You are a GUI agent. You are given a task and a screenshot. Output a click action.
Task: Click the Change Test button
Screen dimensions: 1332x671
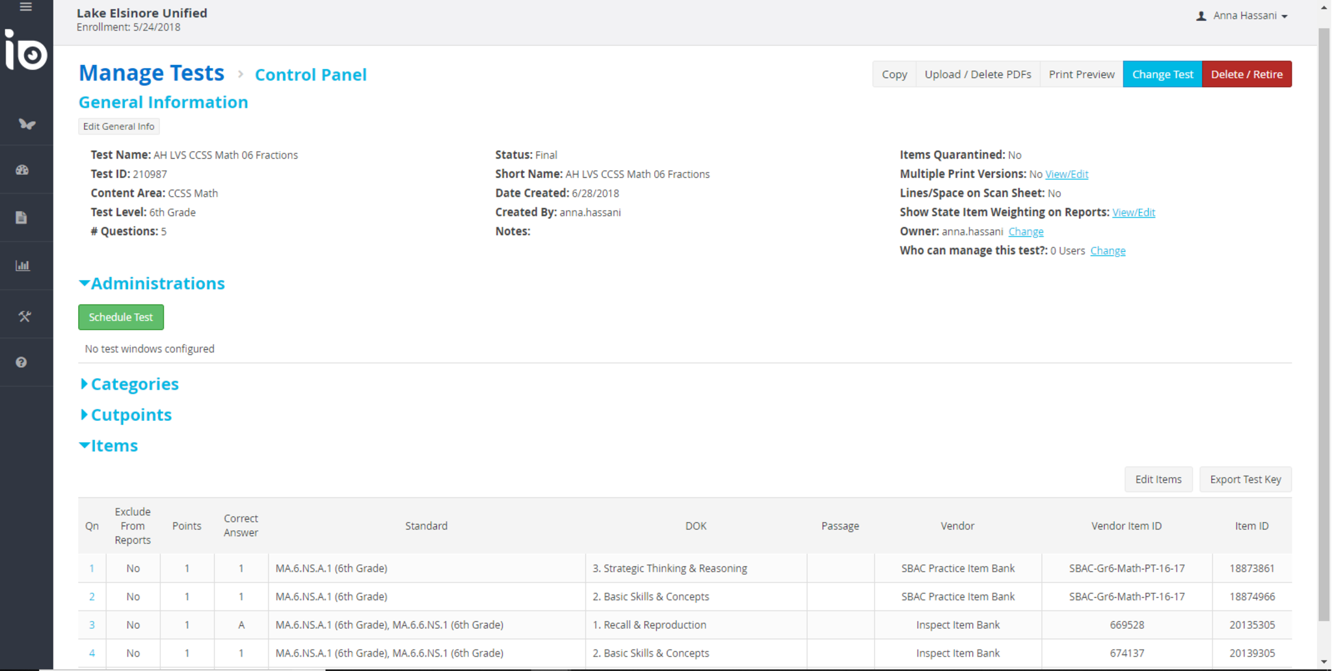pos(1162,74)
